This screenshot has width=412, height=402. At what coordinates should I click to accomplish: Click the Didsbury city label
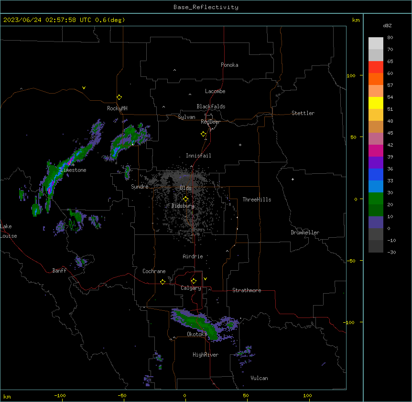coord(183,206)
